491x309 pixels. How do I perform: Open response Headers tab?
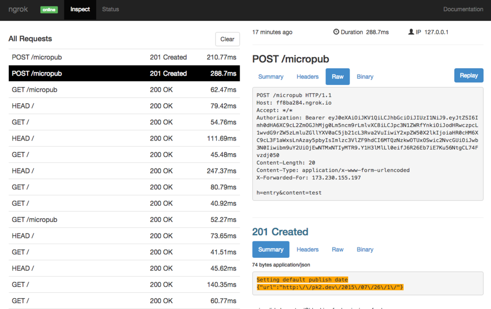307,250
